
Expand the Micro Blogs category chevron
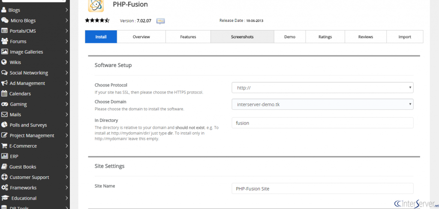[66, 21]
